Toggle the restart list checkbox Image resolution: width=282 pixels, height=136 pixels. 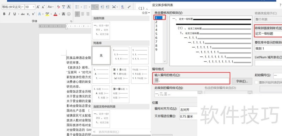click(x=257, y=82)
